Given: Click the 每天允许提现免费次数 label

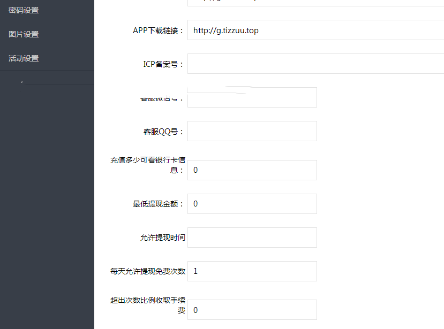Looking at the screenshot, I should click(147, 271).
